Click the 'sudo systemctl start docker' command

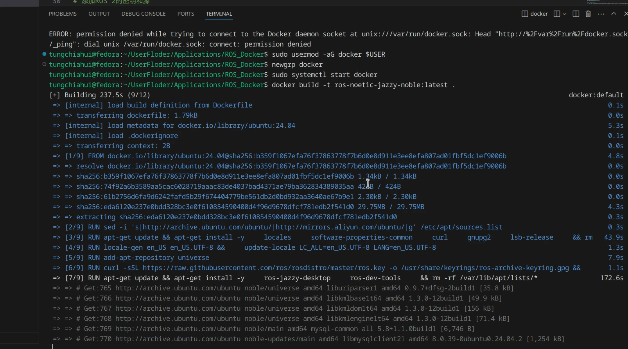tap(325, 75)
